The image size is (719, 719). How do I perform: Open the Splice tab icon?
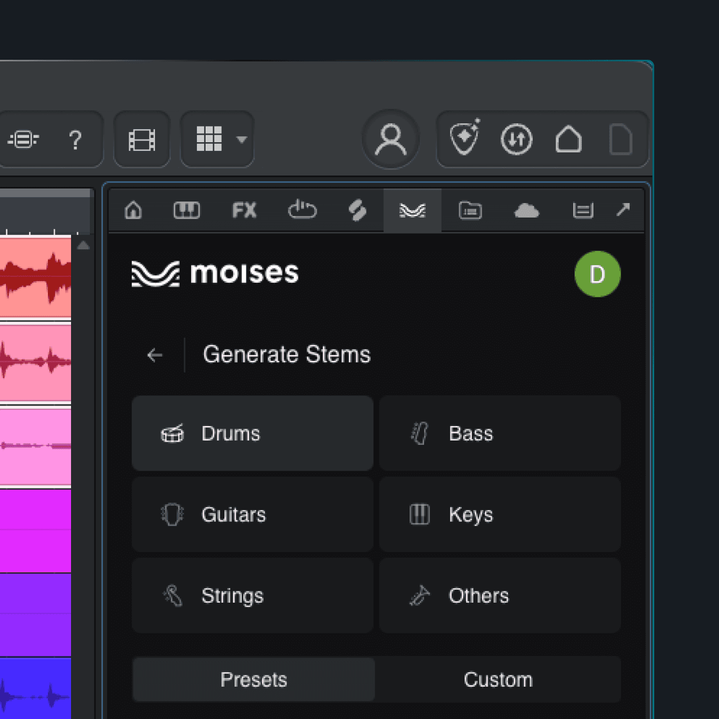coord(358,210)
